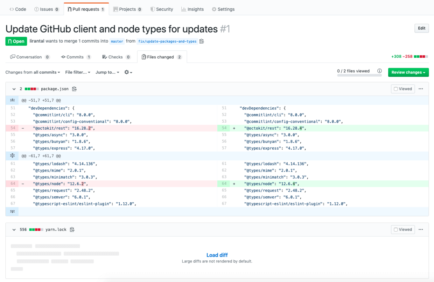Collapse the yarn.lock file section
This screenshot has height=282, width=434.
[x=14, y=230]
